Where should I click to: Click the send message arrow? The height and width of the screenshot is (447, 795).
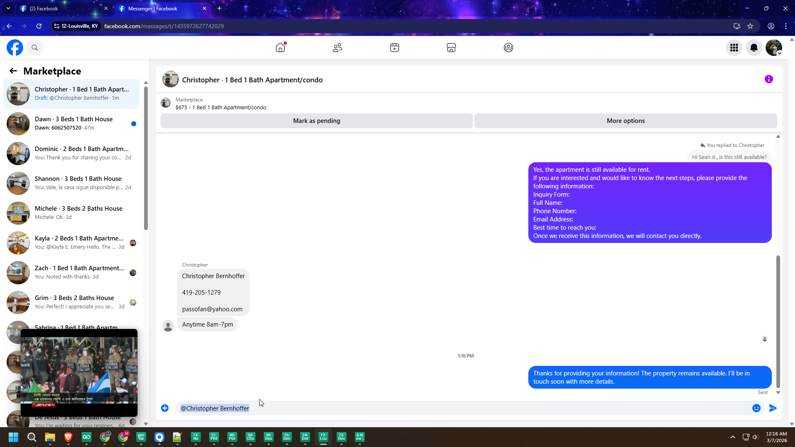(x=773, y=408)
